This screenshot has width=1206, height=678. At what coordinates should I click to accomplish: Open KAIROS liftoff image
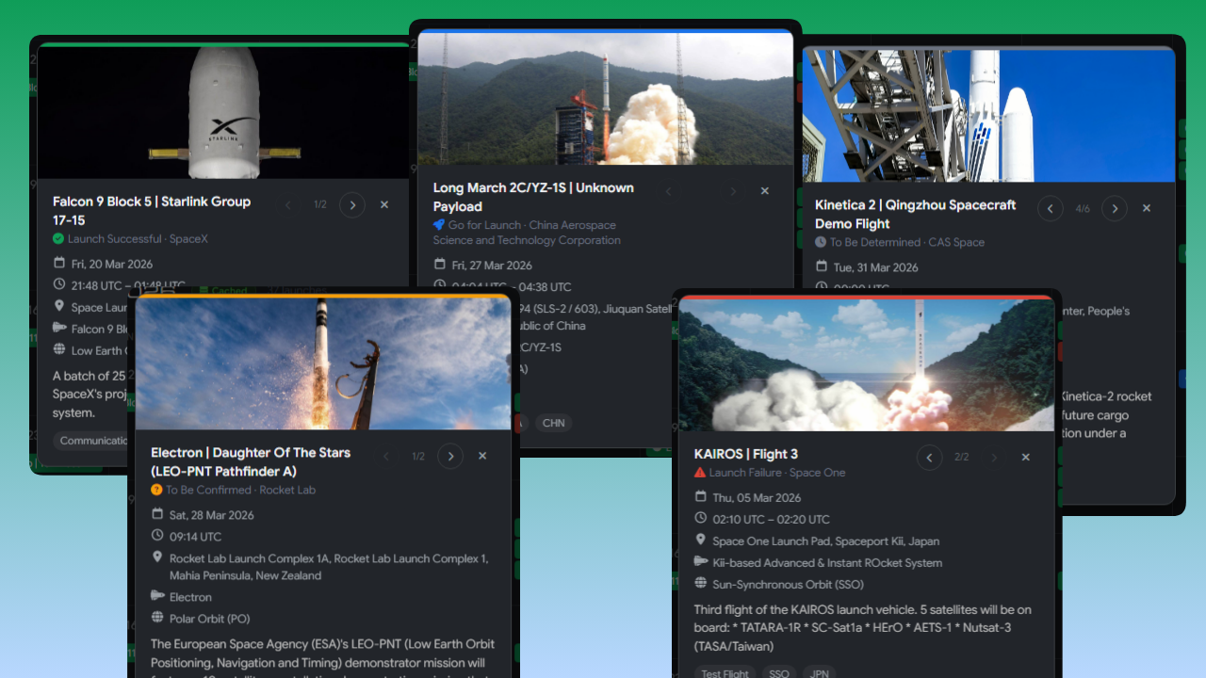point(867,365)
